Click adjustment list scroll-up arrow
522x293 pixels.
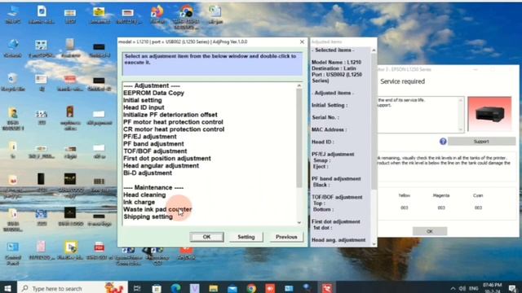pos(299,85)
